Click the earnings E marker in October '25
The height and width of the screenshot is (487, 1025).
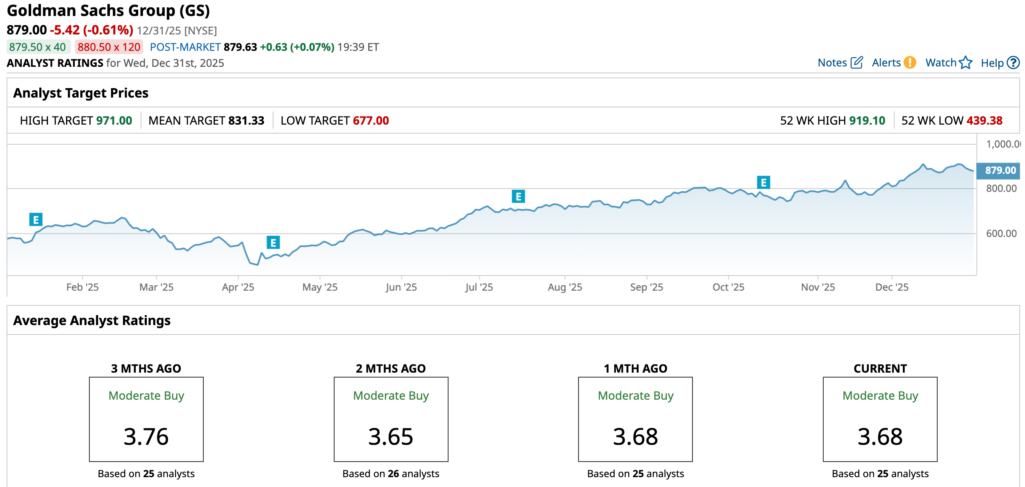click(x=763, y=182)
